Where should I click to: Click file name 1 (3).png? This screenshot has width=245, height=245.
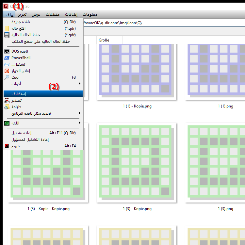click(x=225, y=209)
